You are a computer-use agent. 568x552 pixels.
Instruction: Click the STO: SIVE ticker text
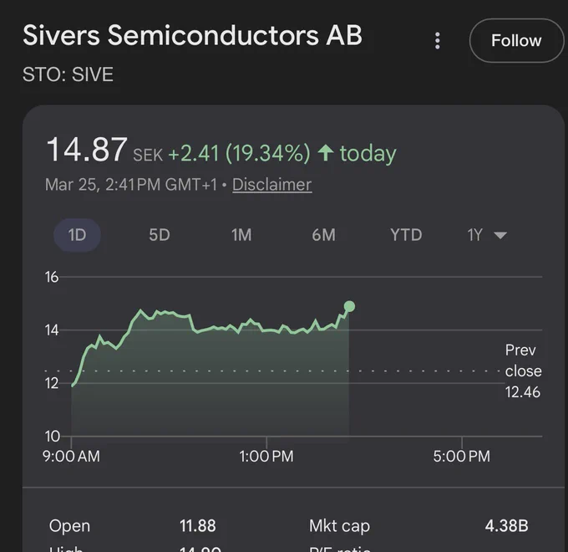point(68,74)
